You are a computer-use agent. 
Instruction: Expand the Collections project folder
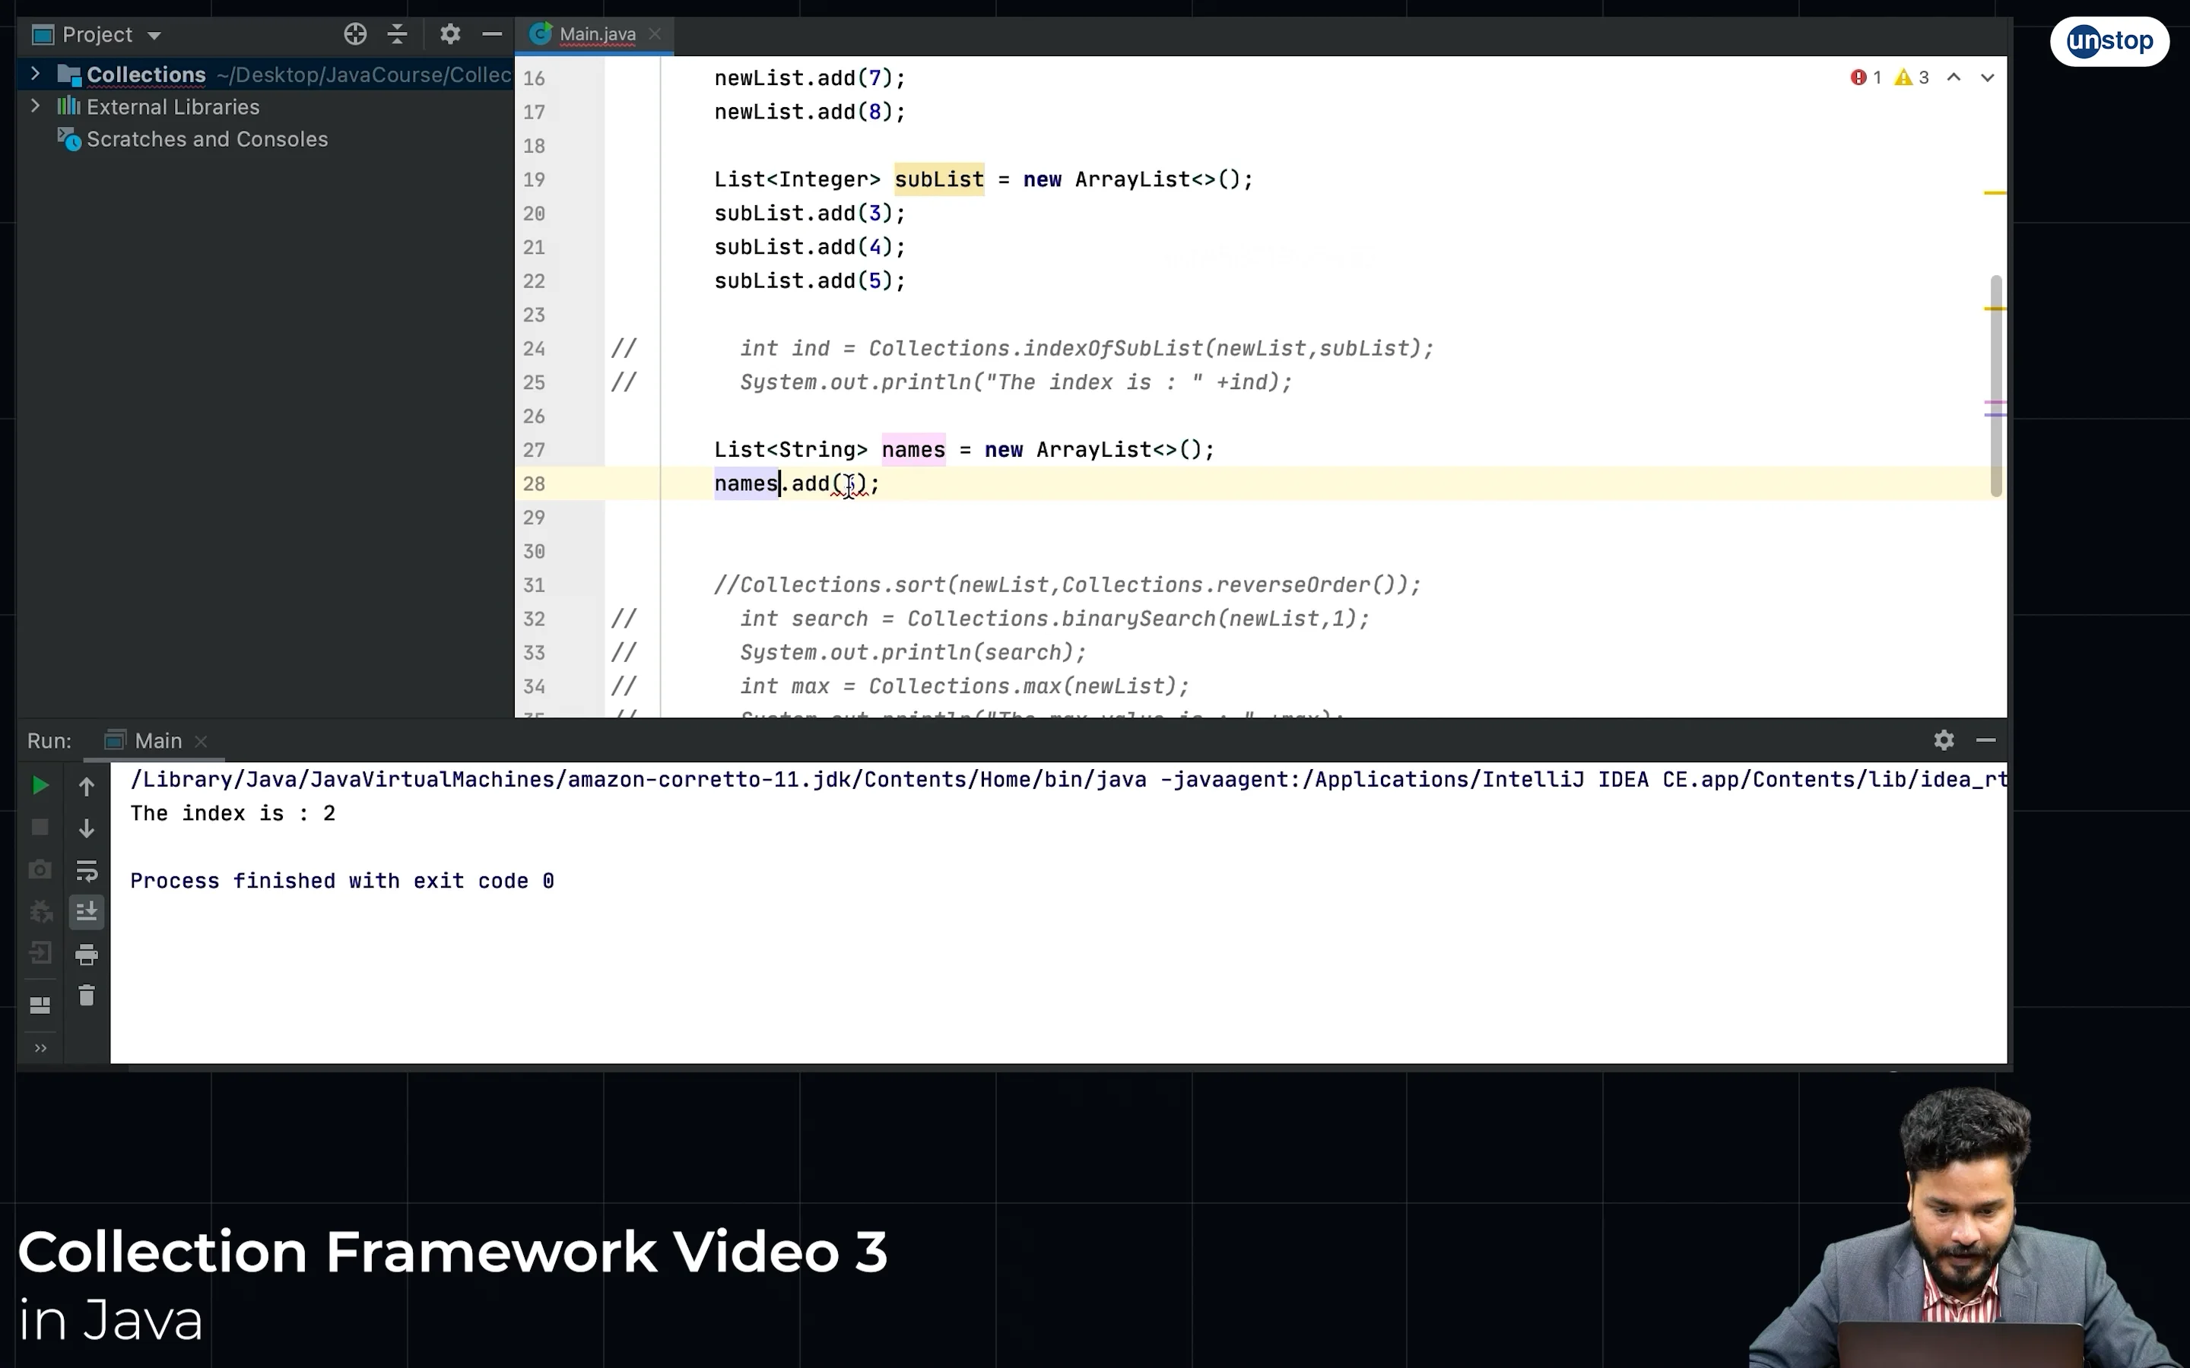[x=35, y=74]
